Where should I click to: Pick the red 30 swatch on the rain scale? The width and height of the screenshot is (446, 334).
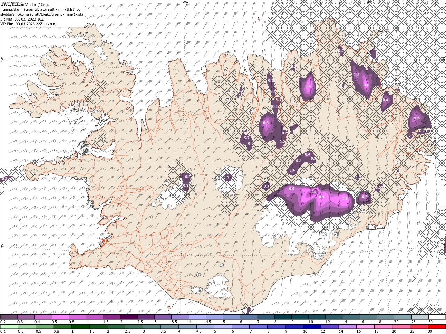[x=437, y=327]
